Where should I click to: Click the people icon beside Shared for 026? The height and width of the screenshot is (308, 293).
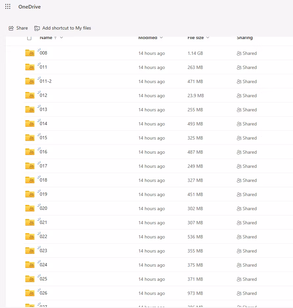click(239, 294)
